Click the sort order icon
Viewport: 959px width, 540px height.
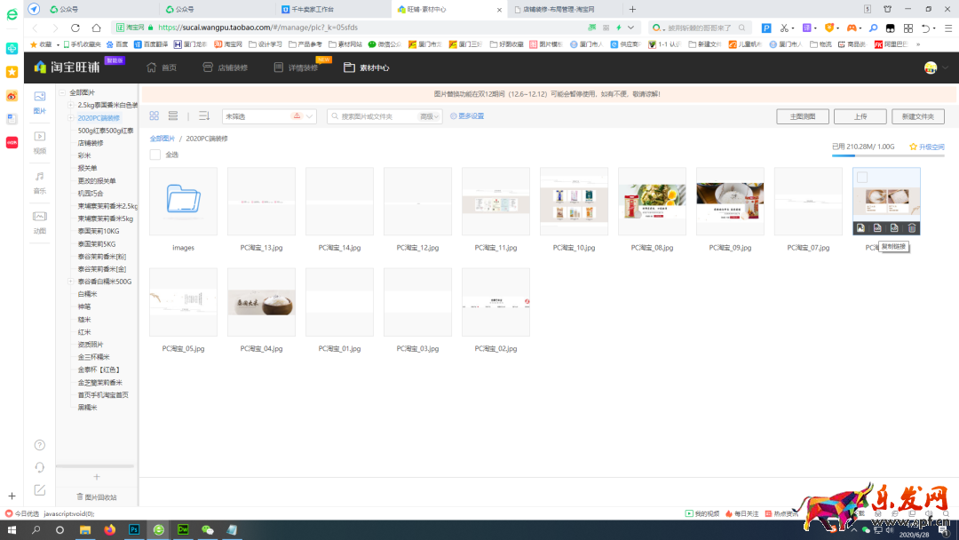coord(203,116)
